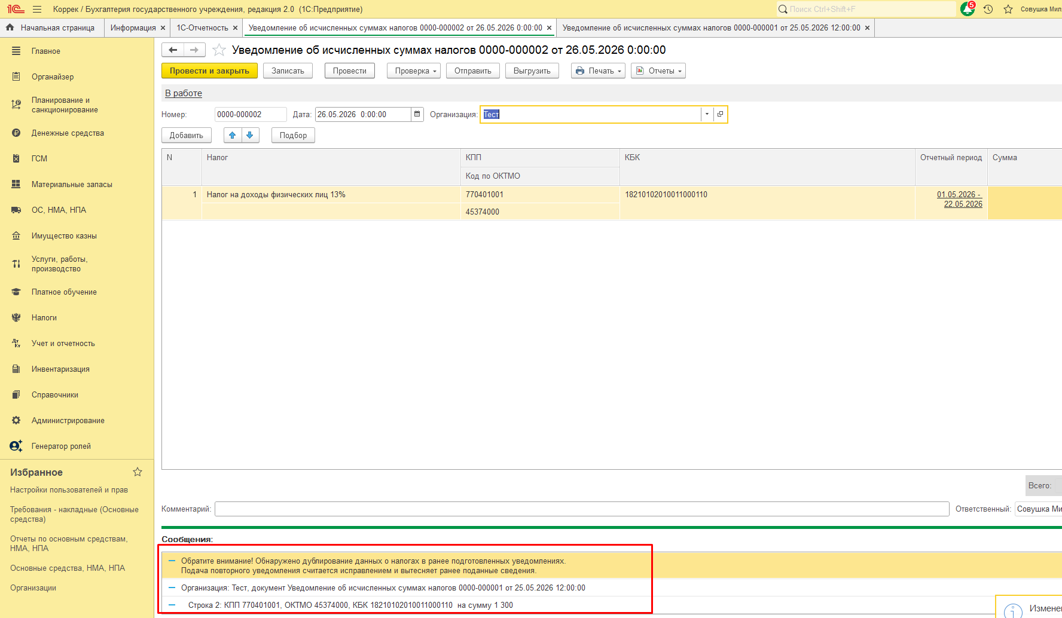Close the Информация tab

(x=163, y=28)
